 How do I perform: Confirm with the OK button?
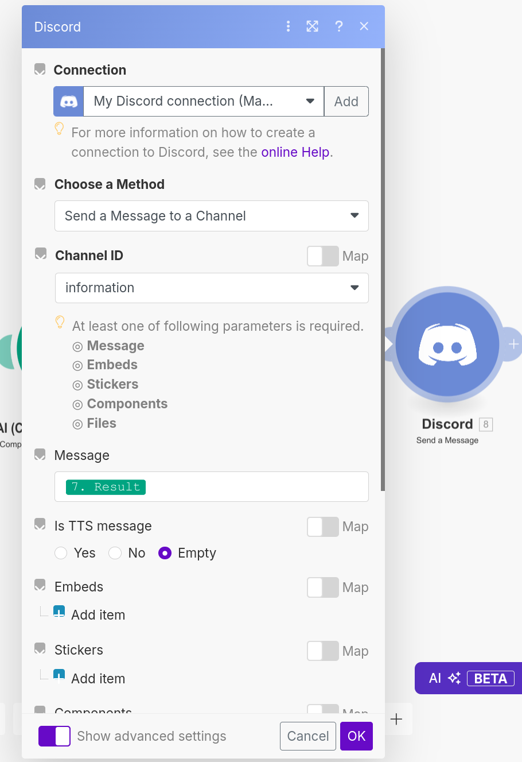pyautogui.click(x=356, y=736)
